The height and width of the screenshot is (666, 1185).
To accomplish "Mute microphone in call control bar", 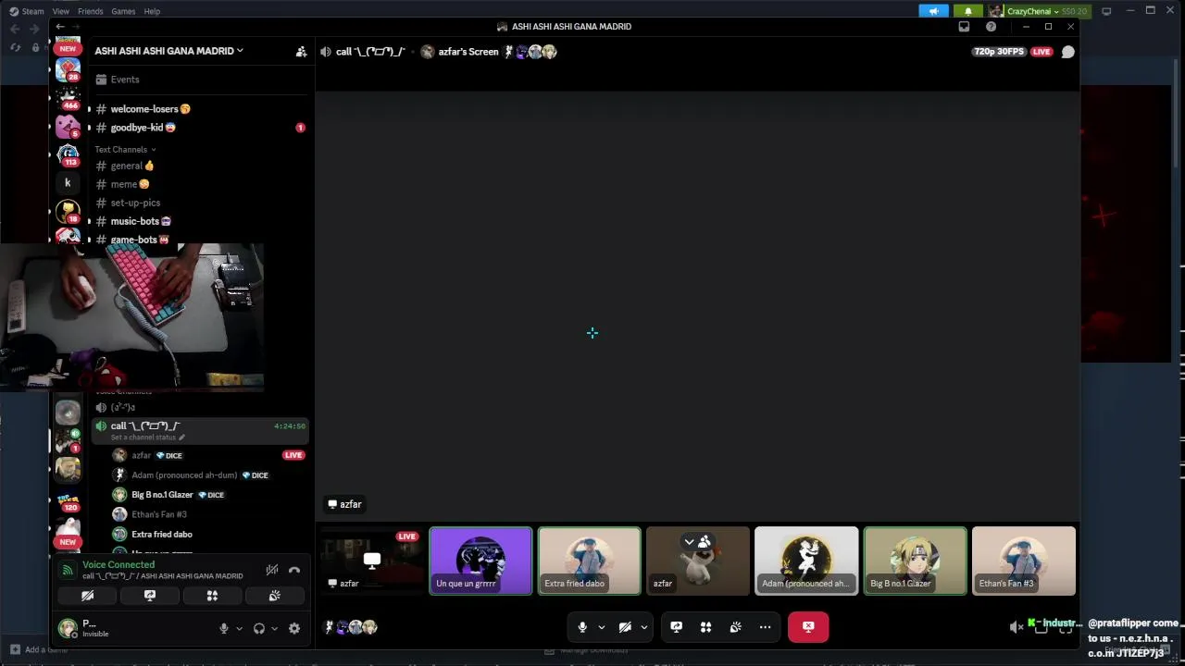I will click(x=582, y=627).
